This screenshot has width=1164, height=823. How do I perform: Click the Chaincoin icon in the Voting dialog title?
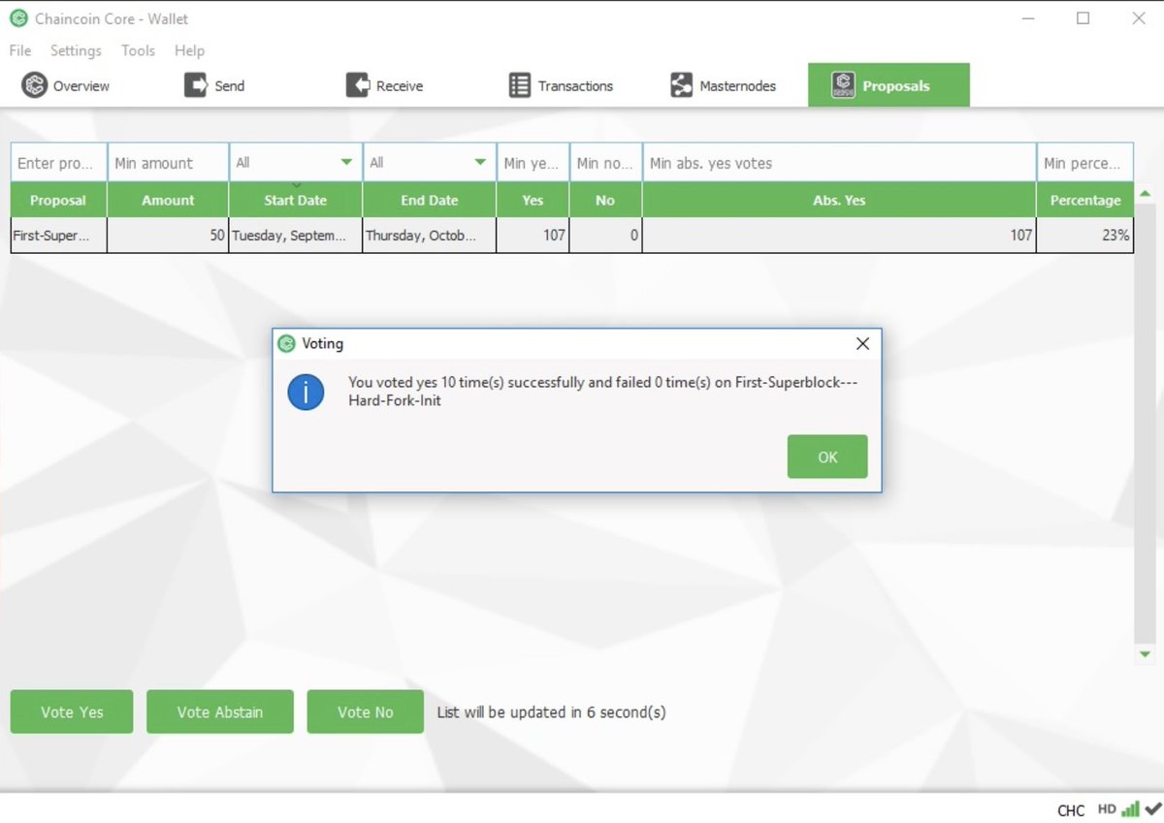[x=286, y=343]
